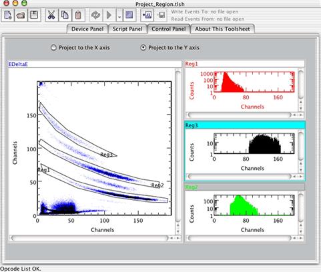Save the toolsheet with the floppy disk icon

click(x=34, y=15)
